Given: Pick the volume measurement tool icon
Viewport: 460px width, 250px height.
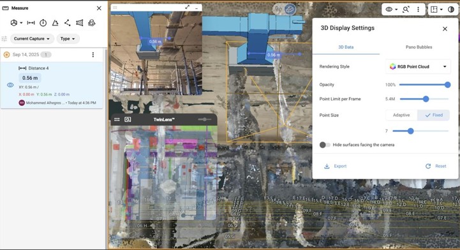Looking at the screenshot, I should [91, 23].
